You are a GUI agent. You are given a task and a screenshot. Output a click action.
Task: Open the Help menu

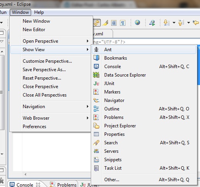coord(39,12)
